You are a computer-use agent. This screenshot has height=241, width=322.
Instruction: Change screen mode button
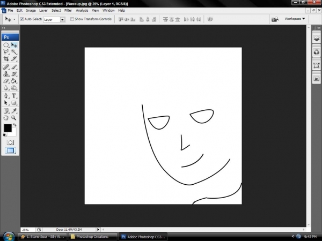(x=10, y=150)
